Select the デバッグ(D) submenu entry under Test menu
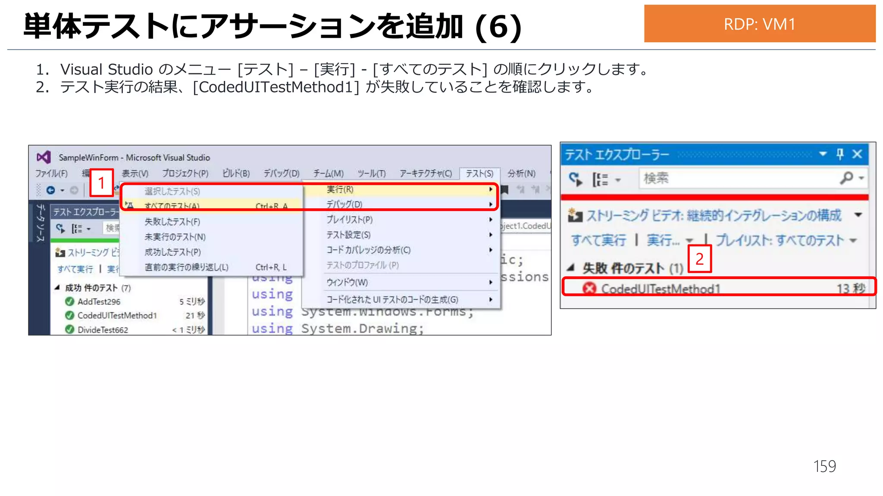883x496 pixels. pos(401,204)
